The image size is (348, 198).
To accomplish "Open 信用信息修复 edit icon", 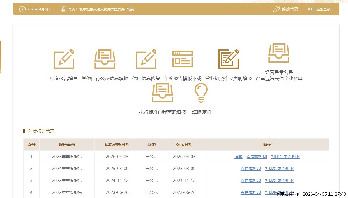I will click(x=146, y=59).
